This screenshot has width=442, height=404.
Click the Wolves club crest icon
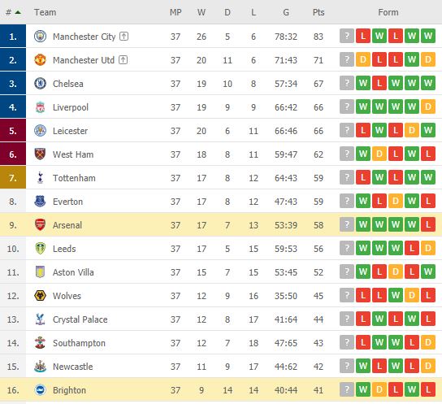tap(40, 296)
